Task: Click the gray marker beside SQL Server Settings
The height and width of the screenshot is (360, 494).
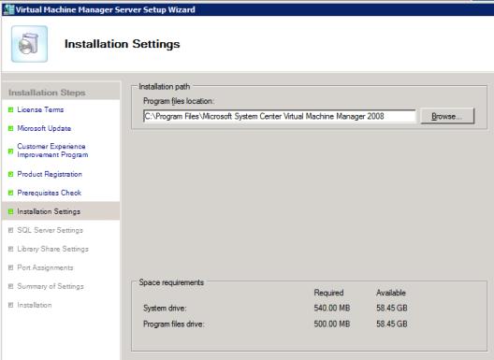Action: point(10,230)
